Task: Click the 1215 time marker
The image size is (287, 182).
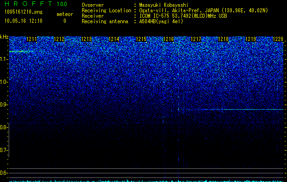Action: (141, 39)
